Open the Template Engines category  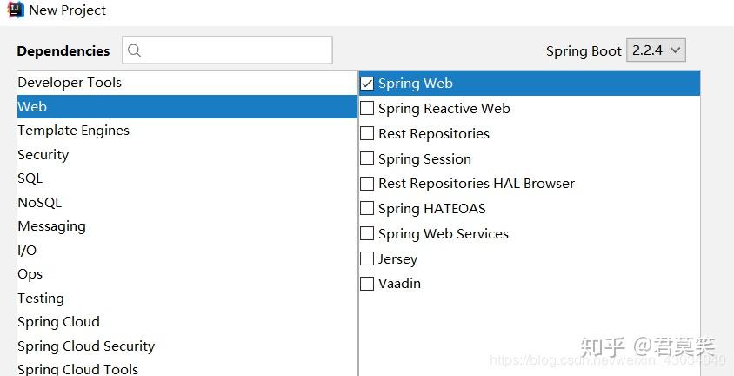point(73,131)
